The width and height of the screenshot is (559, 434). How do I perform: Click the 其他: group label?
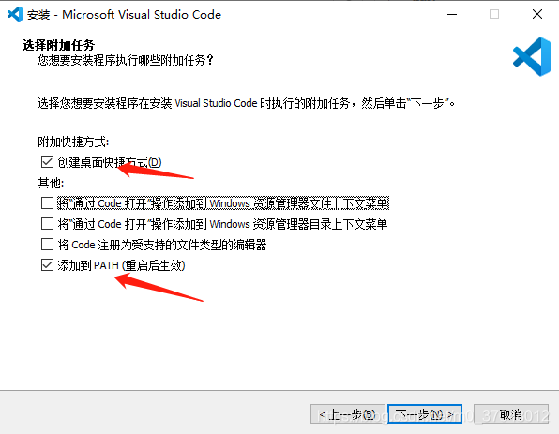[x=51, y=183]
